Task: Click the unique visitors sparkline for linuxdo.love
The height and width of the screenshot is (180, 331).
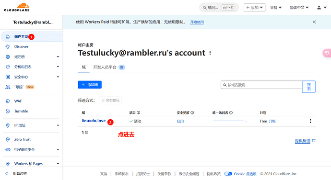Action: 229,121
